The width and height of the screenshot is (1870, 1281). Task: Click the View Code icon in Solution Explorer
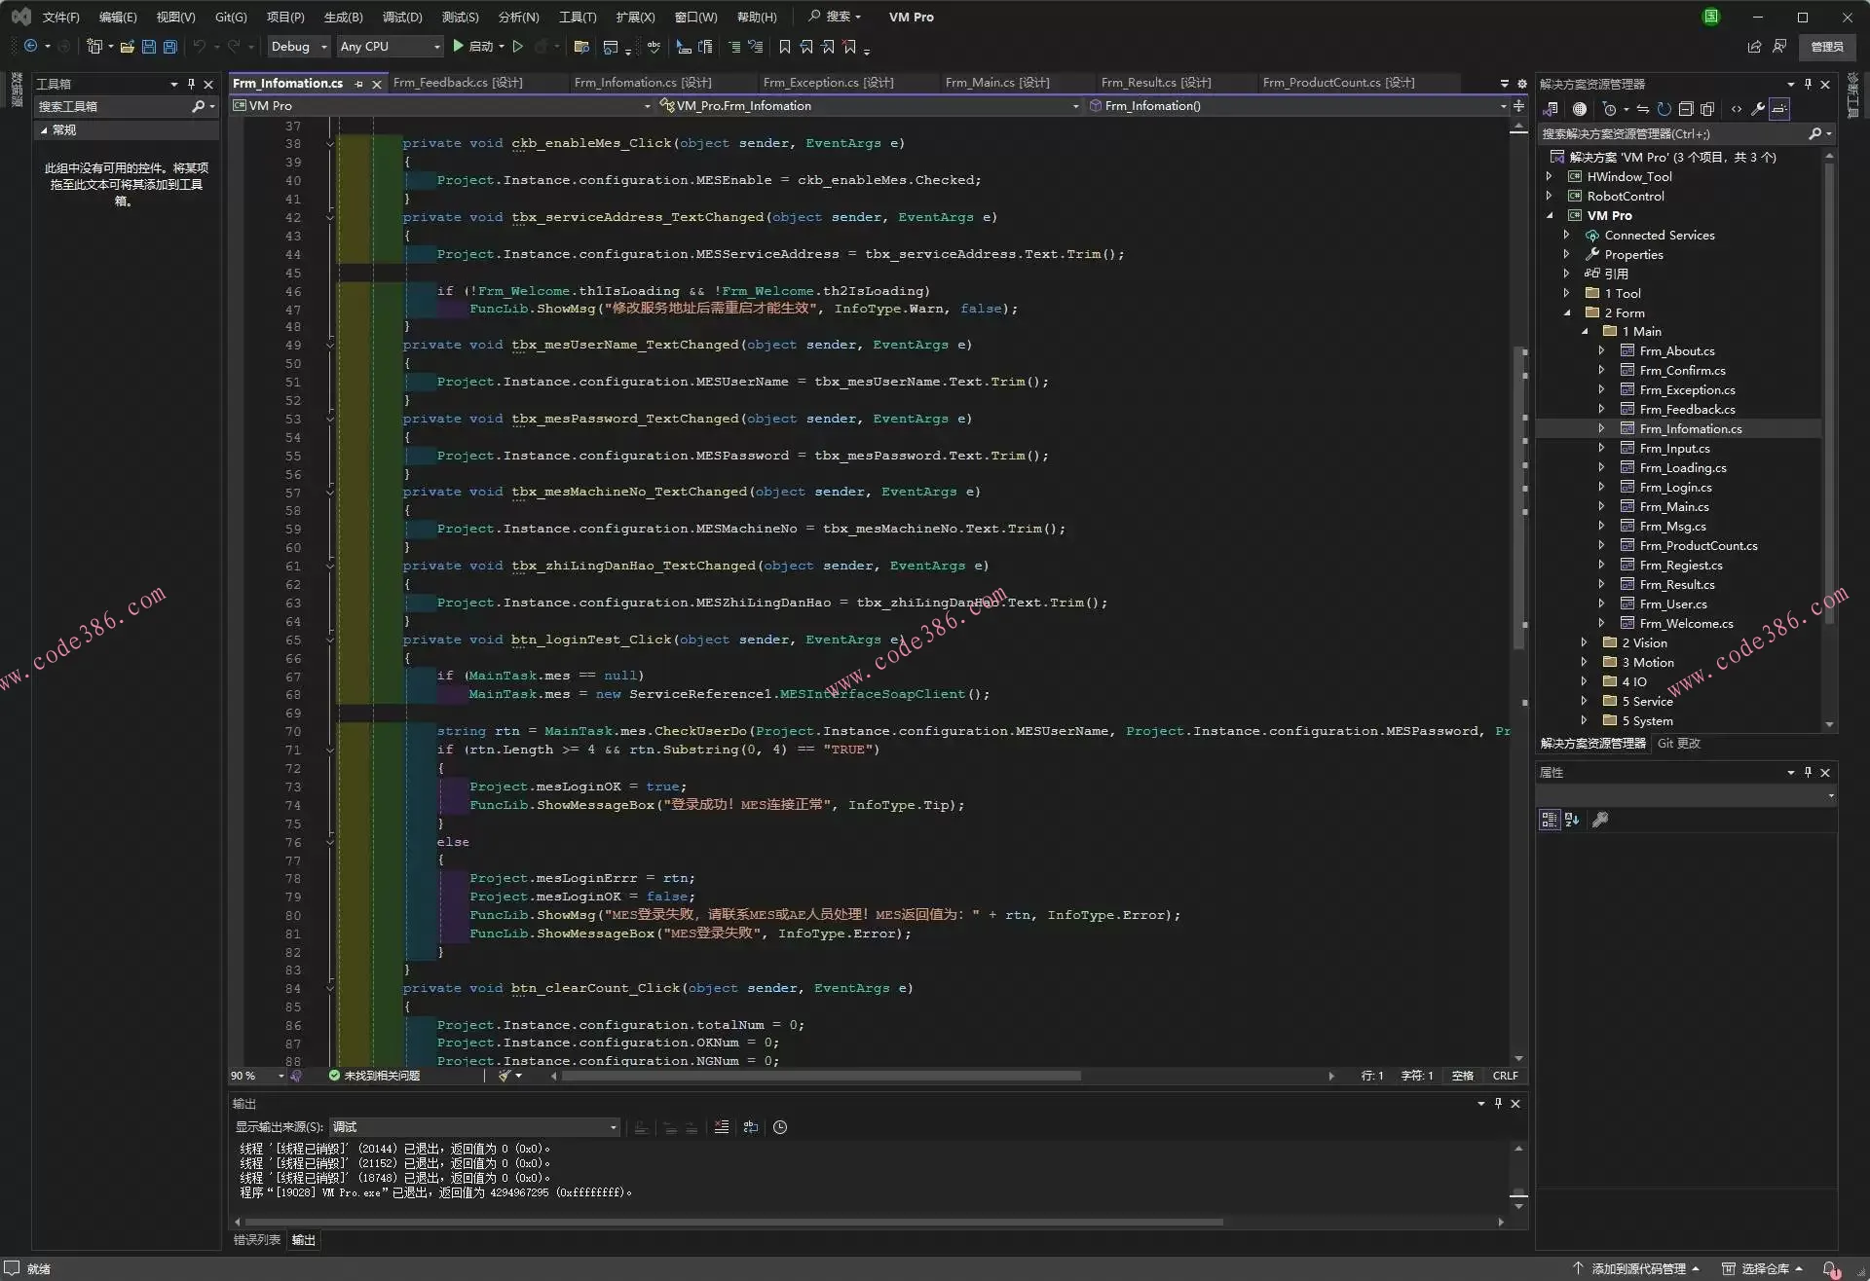(x=1736, y=109)
